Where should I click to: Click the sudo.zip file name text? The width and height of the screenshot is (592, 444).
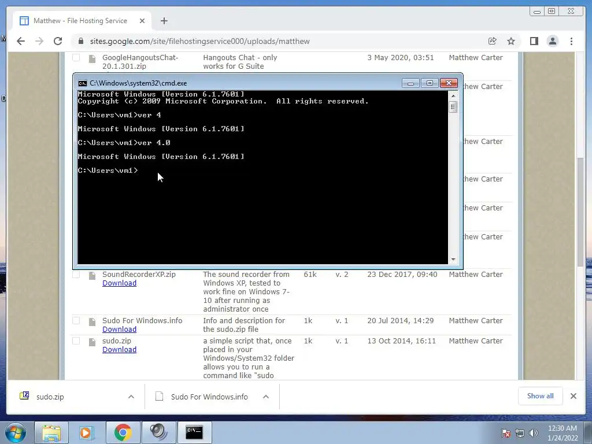point(117,341)
